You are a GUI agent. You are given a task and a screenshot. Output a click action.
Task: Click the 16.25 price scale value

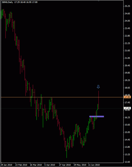(127, 117)
